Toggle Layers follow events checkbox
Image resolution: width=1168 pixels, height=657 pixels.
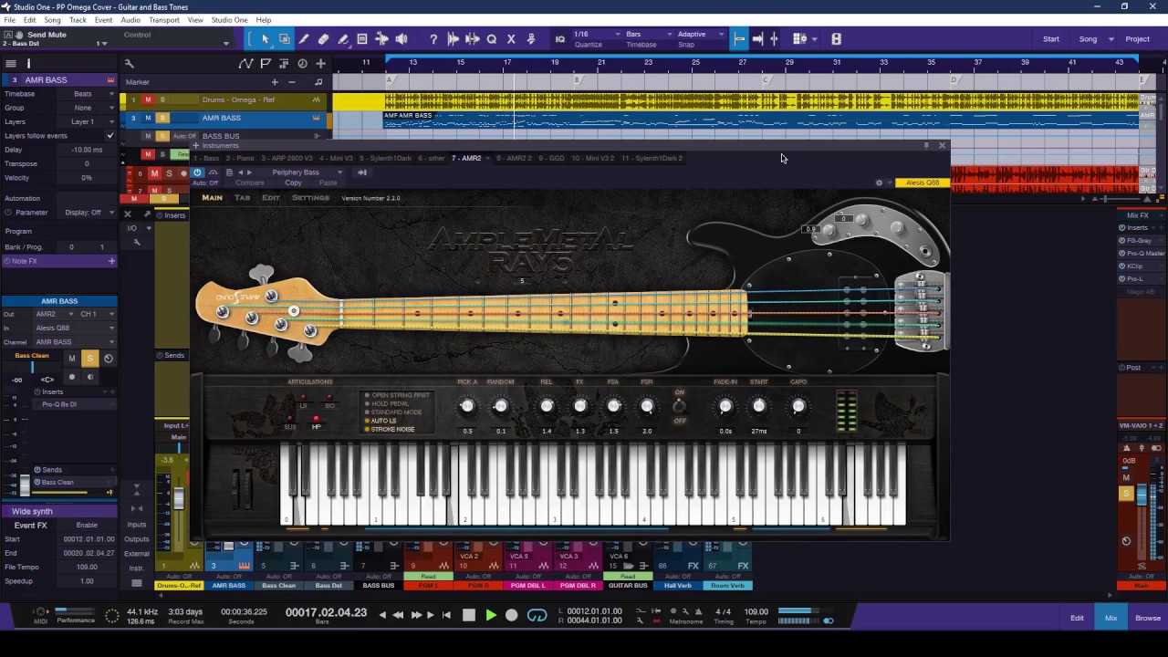[x=110, y=136]
